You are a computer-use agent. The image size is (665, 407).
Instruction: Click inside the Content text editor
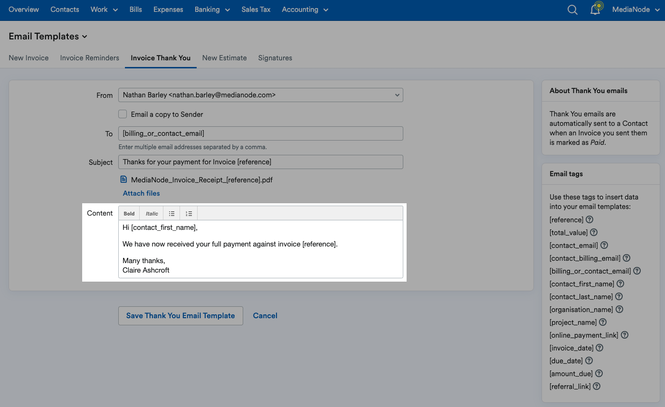click(260, 249)
